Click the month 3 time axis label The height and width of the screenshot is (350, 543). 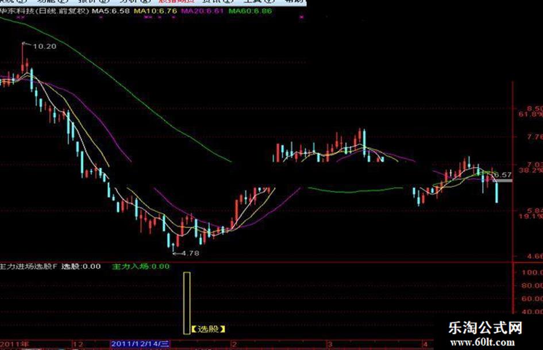click(330, 344)
